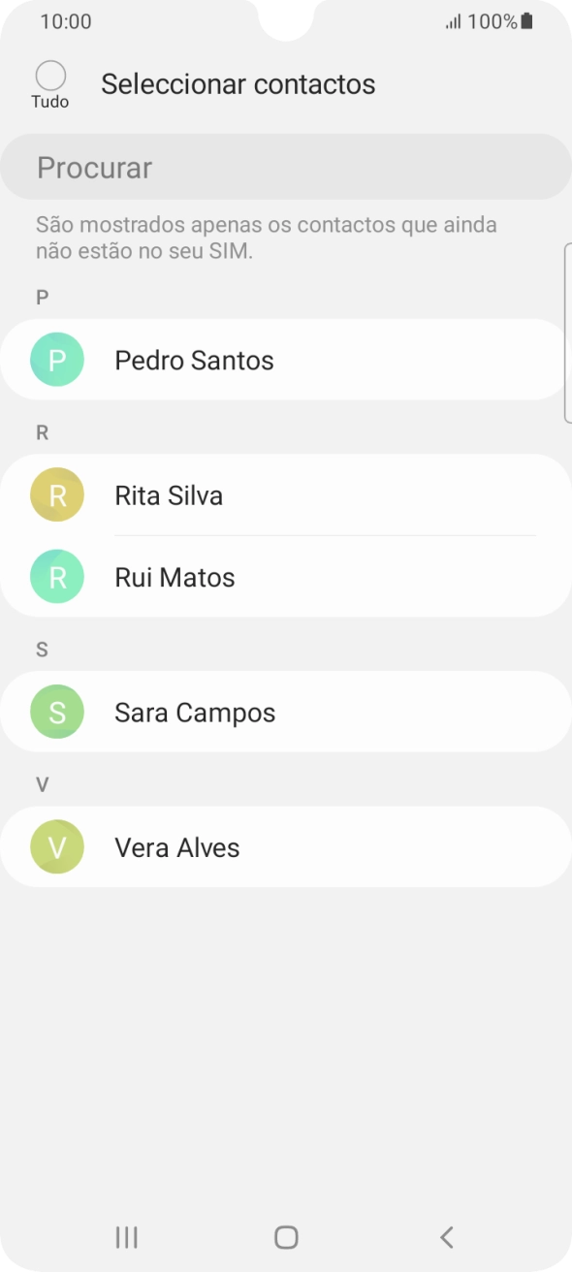Tap Rui Matos's green avatar circle

point(56,577)
